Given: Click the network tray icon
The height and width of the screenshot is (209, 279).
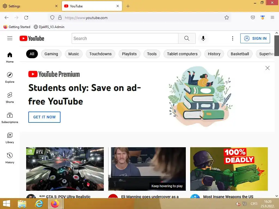Looking at the screenshot, I should click(245, 204).
